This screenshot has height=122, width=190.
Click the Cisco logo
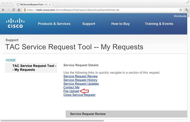15,23
